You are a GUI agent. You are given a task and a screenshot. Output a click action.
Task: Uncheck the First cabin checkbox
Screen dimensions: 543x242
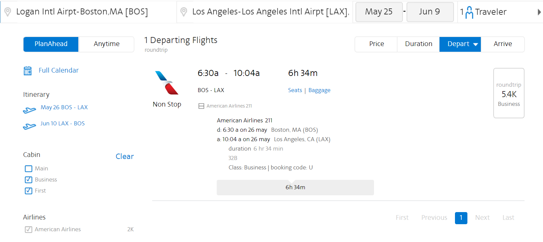pos(29,191)
